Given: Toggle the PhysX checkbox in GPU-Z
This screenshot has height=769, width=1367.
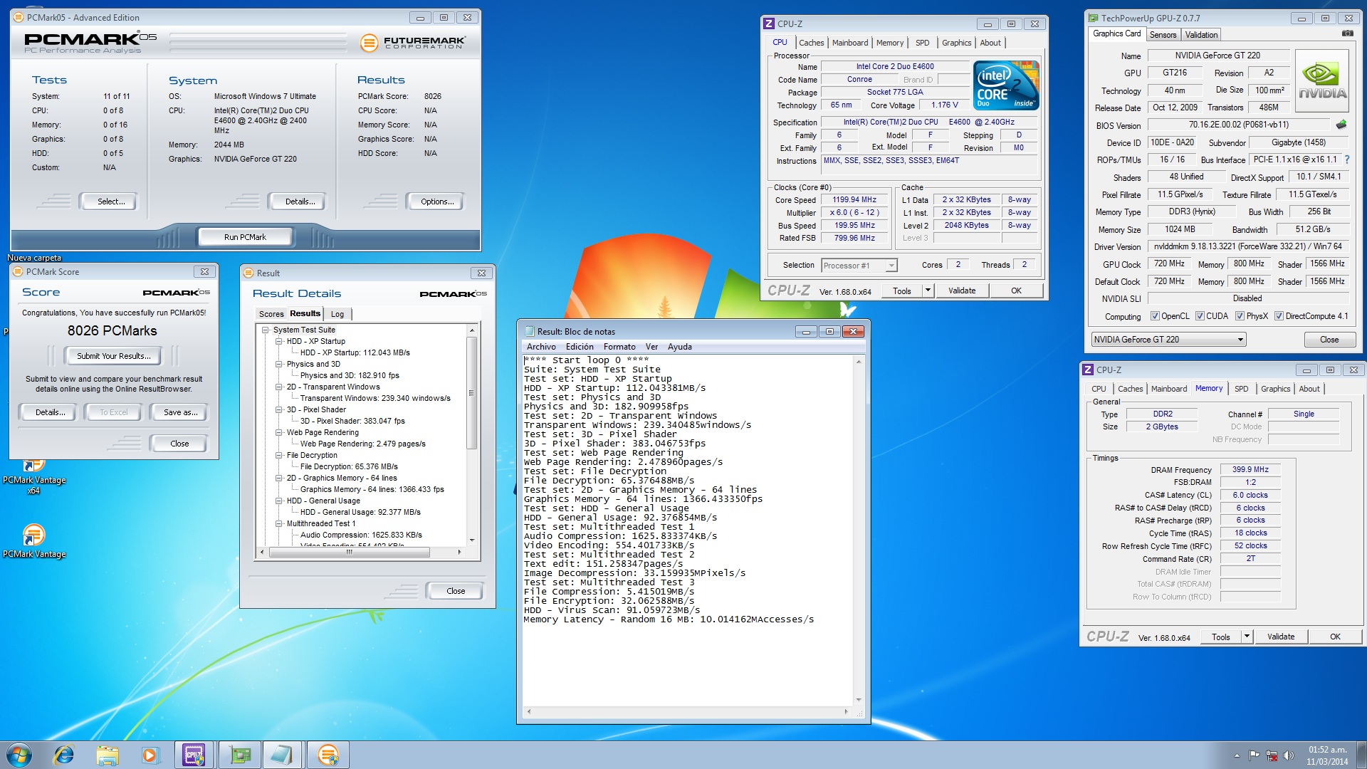Looking at the screenshot, I should pyautogui.click(x=1240, y=316).
